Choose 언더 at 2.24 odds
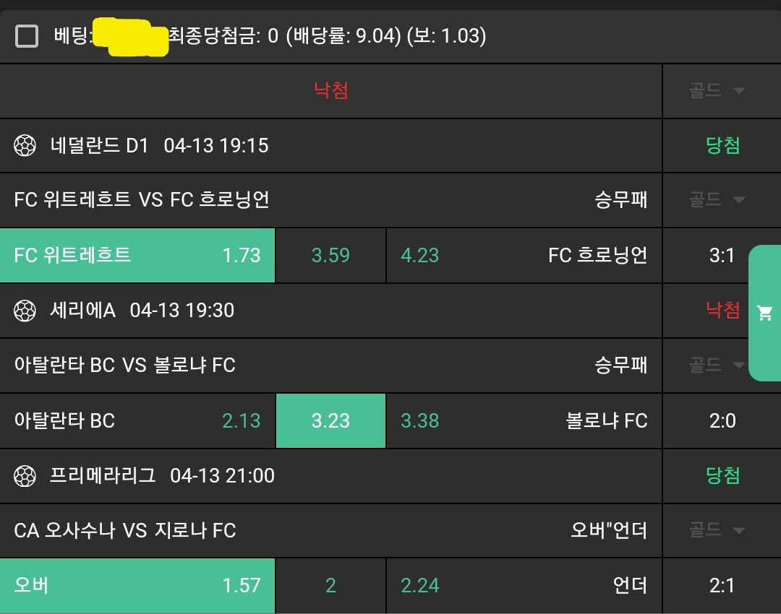 524,585
